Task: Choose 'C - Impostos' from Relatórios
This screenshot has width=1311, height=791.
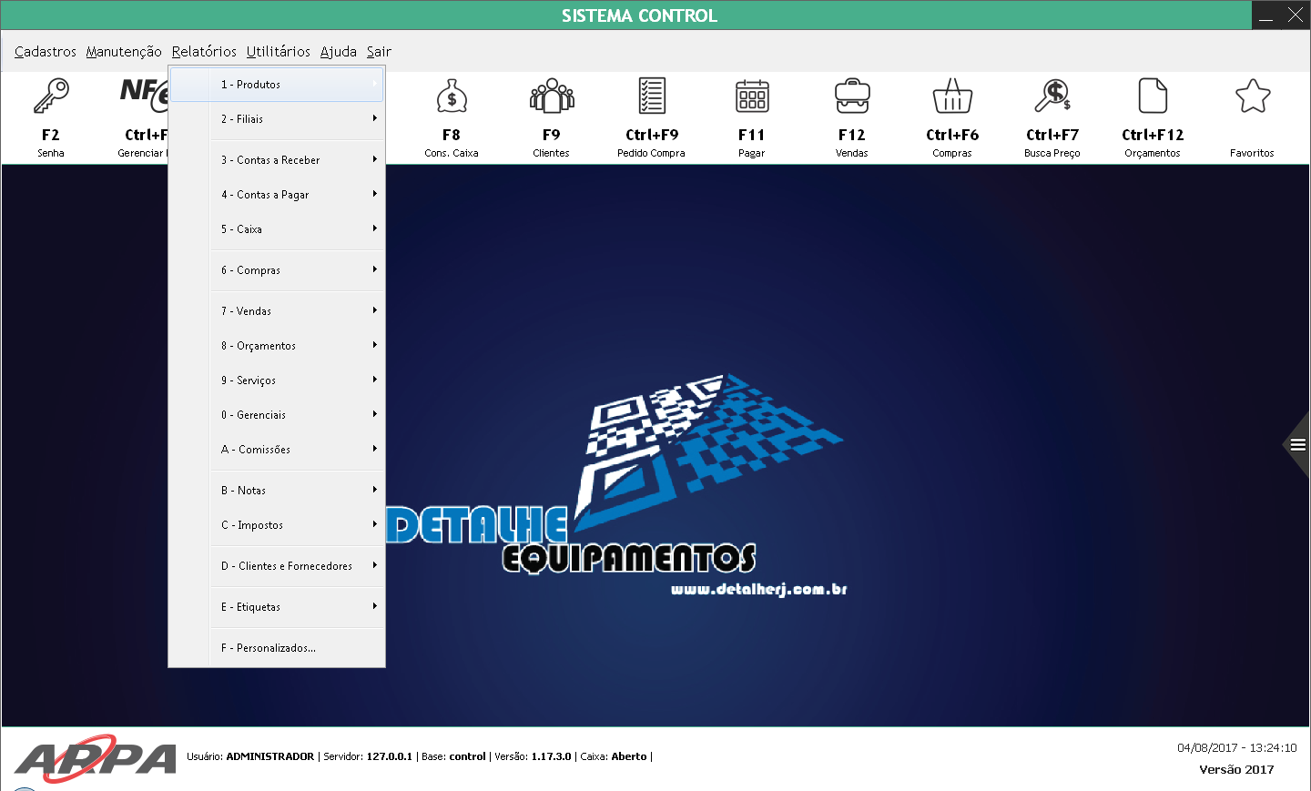Action: pos(277,525)
